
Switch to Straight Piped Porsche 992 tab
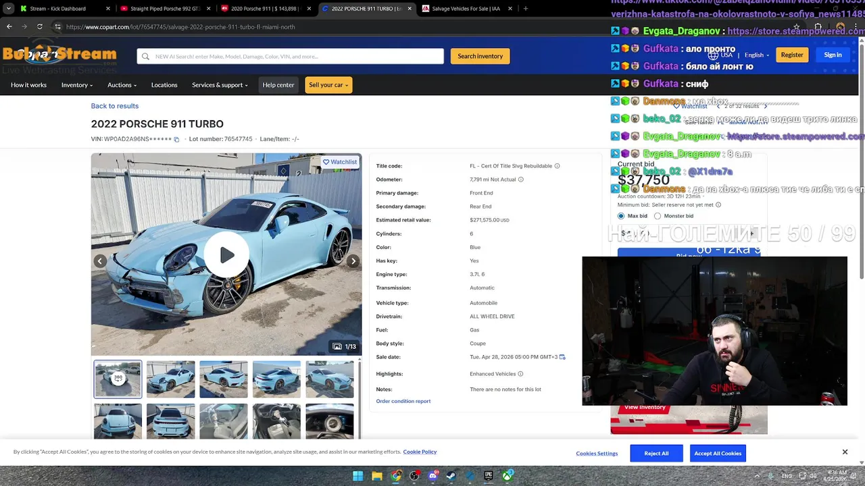tap(164, 9)
